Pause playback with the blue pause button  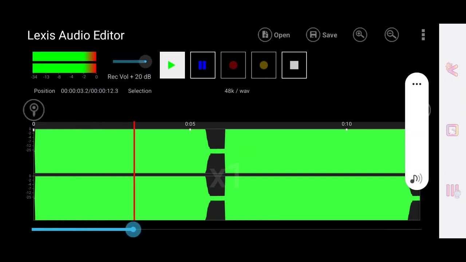point(203,65)
